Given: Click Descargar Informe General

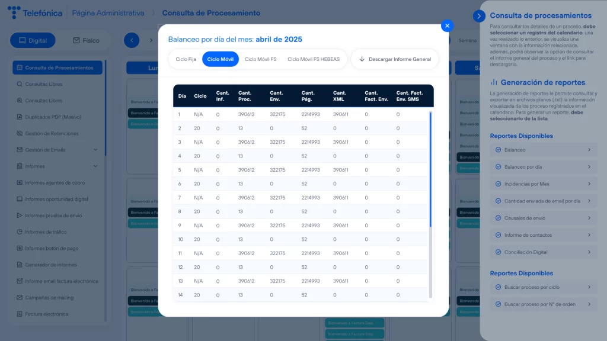Looking at the screenshot, I should click(395, 59).
